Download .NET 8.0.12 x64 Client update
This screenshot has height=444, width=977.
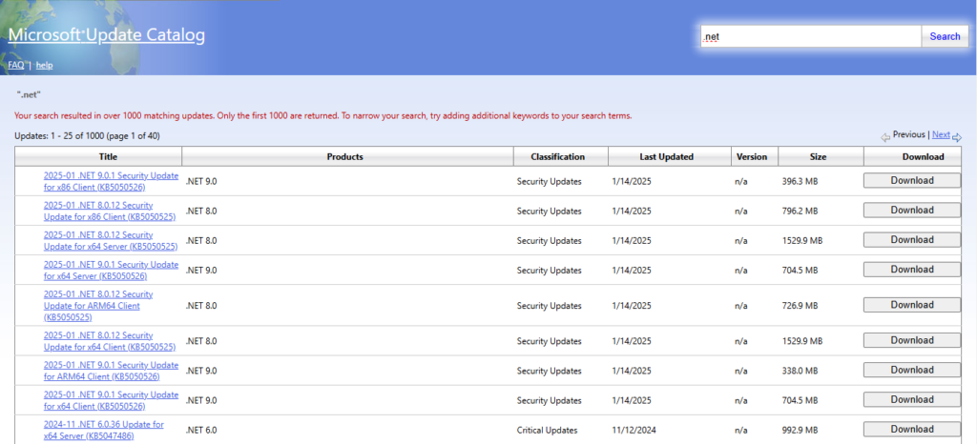click(911, 341)
